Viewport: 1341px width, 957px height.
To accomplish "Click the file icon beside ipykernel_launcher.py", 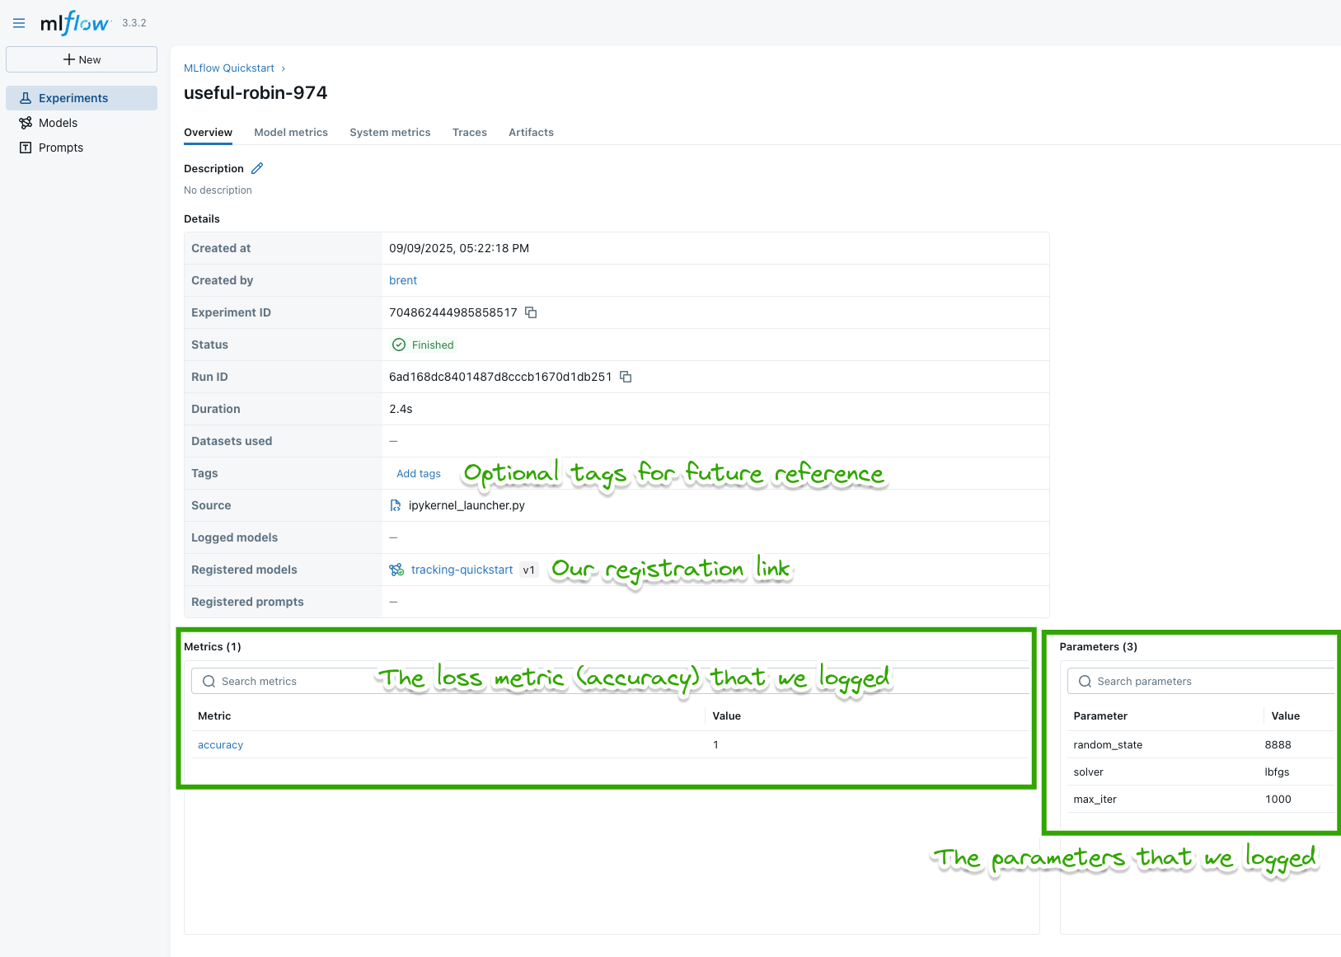I will tap(395, 505).
